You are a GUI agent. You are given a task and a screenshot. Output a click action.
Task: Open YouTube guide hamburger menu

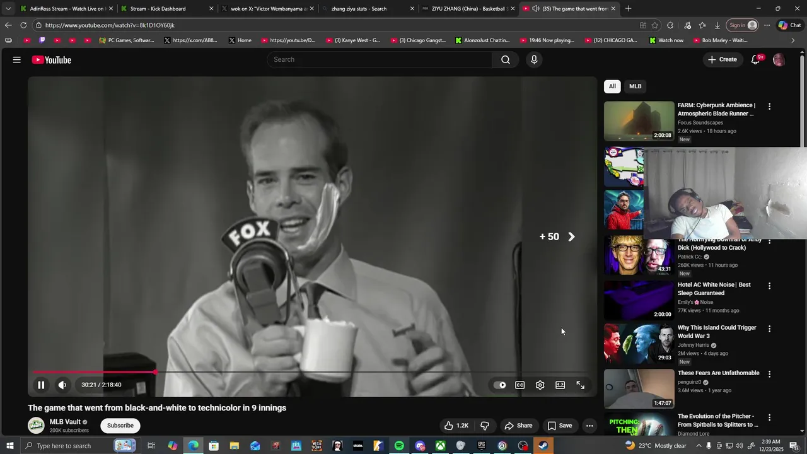(x=17, y=59)
